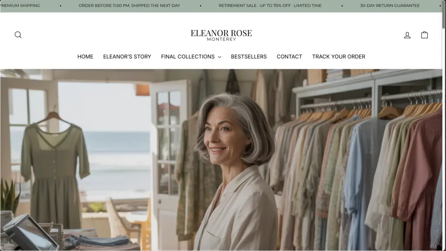Click the Eleanor Rose Monterey logo

pyautogui.click(x=221, y=35)
